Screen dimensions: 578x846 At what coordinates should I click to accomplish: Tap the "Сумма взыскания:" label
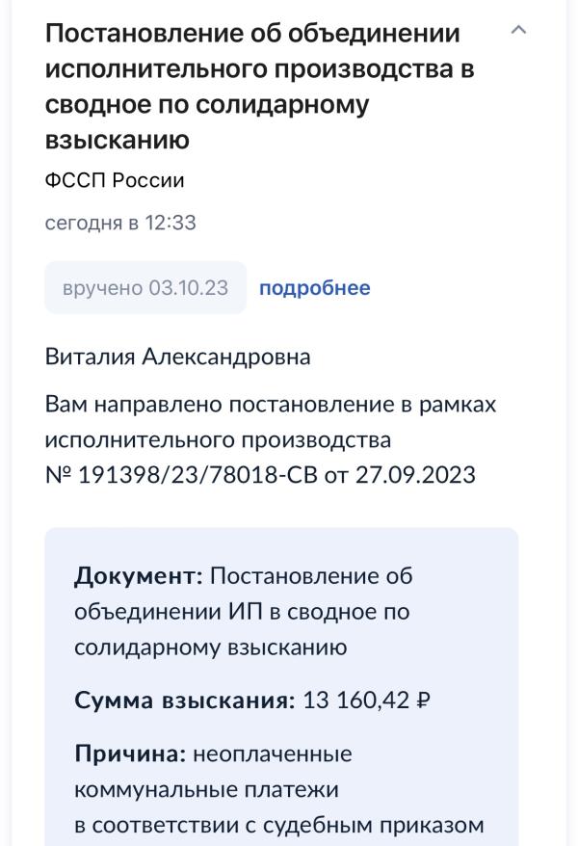click(185, 700)
